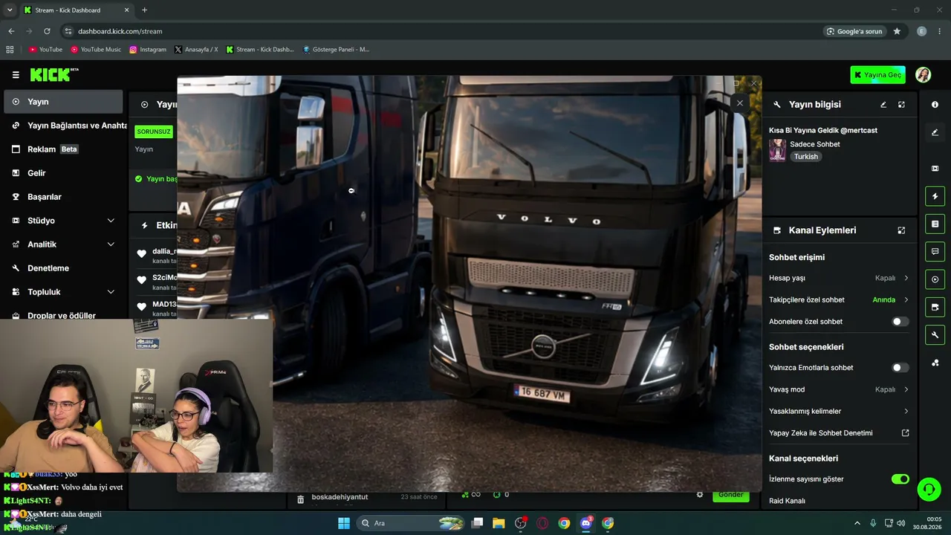The width and height of the screenshot is (951, 535).
Task: Turn off İzlenme sayısını göster switch
Action: (x=900, y=479)
